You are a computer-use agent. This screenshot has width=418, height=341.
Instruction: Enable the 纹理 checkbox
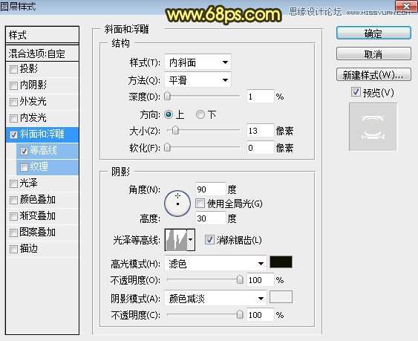(24, 168)
